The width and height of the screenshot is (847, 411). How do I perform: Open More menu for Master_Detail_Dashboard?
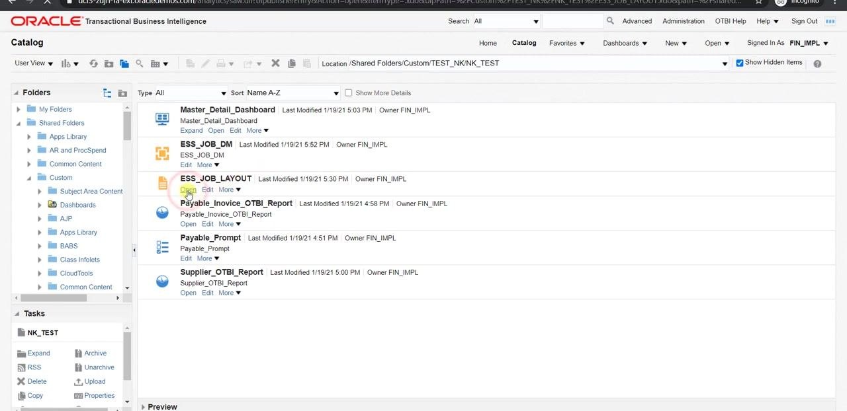[257, 131]
